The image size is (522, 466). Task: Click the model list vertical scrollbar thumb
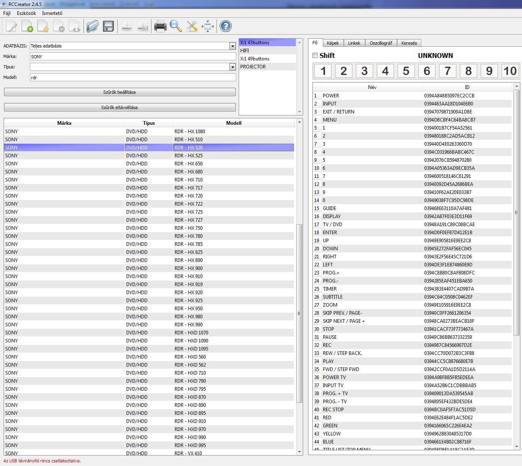coord(299,313)
